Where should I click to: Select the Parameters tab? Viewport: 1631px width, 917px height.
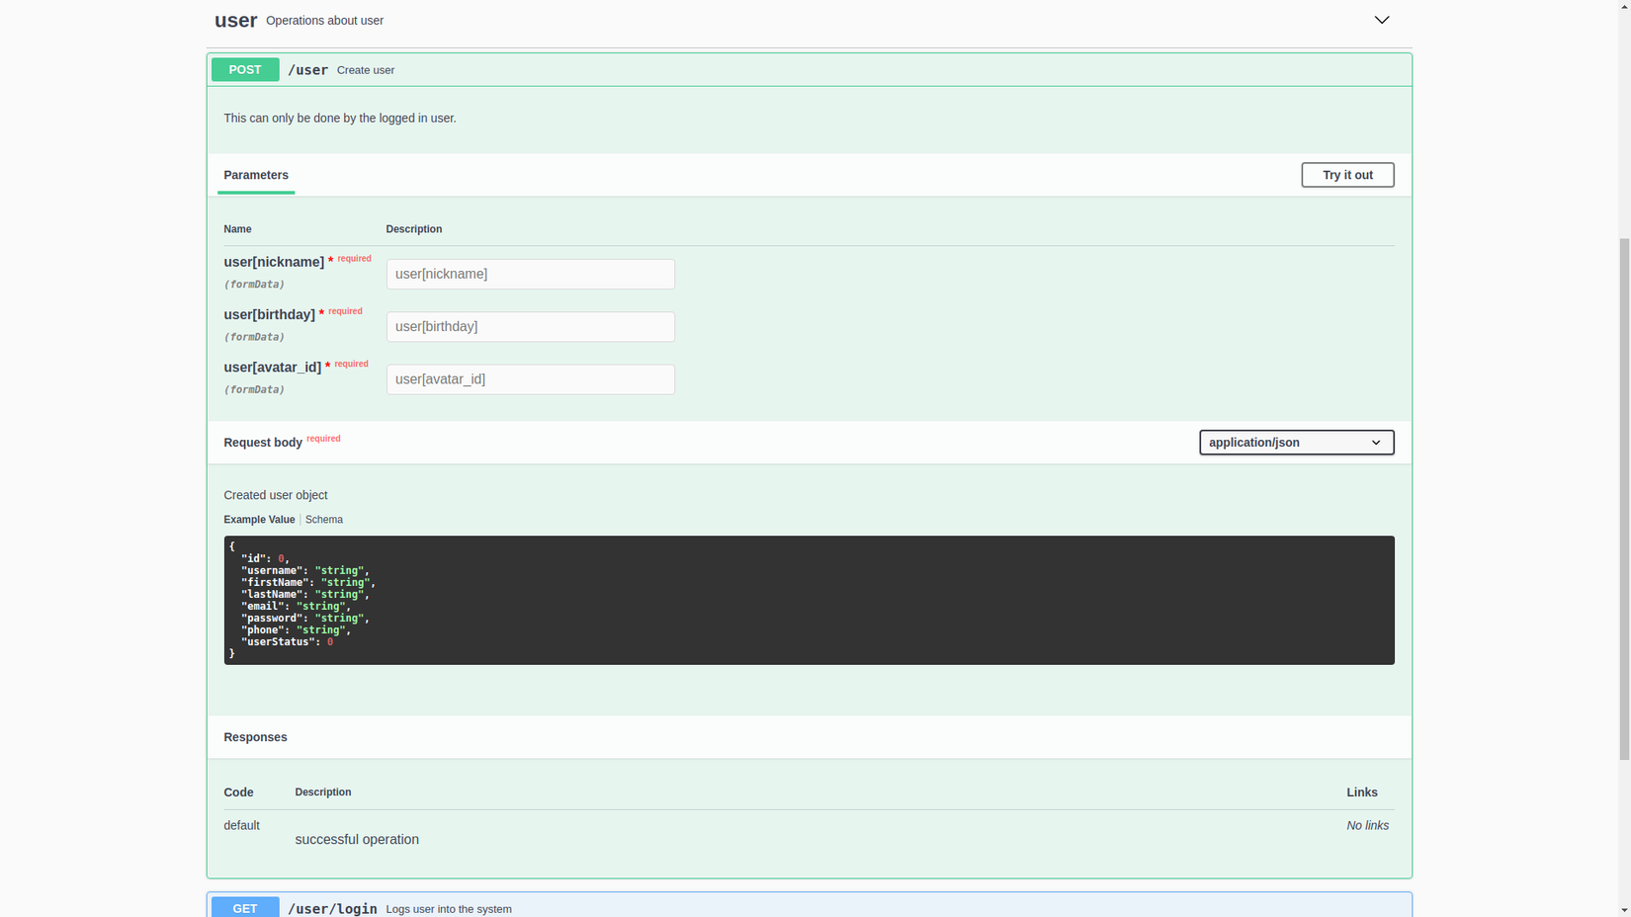(x=256, y=175)
